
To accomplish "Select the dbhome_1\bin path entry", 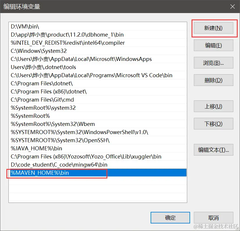I will [x=98, y=35].
